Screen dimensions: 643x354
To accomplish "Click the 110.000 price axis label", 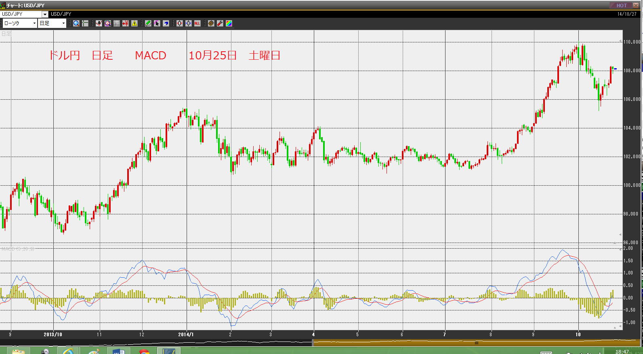I will (632, 42).
